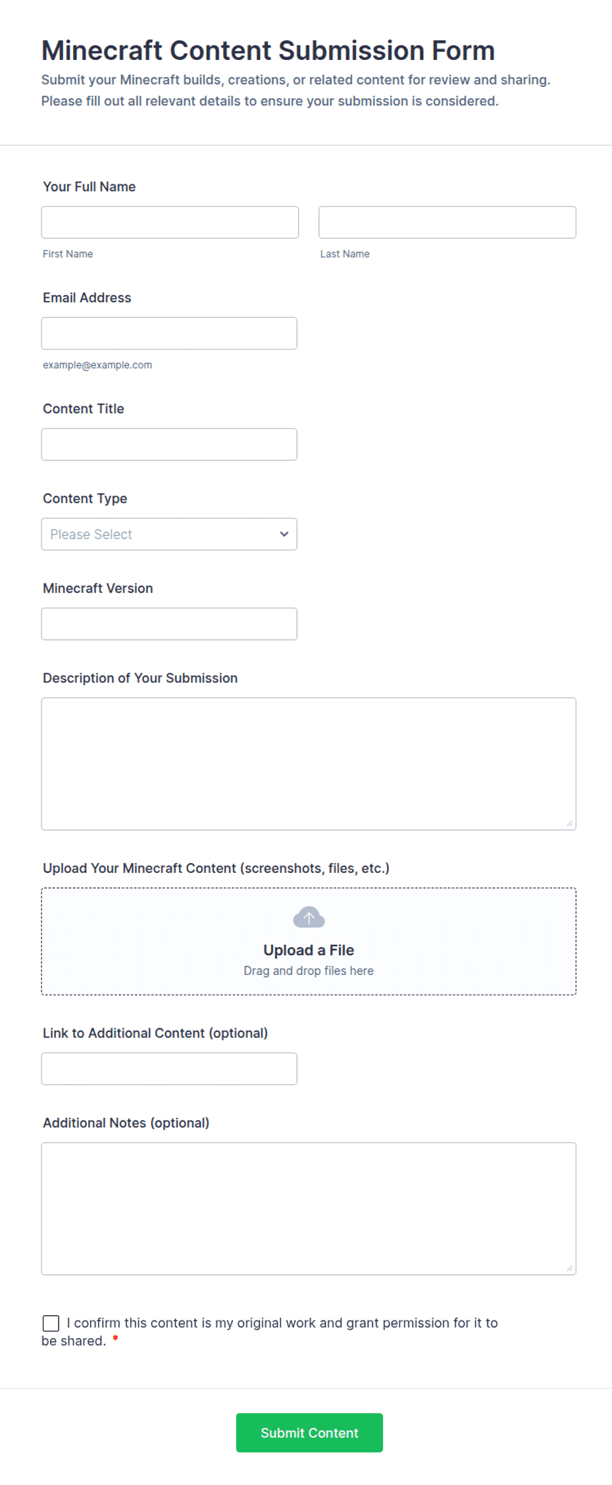Viewport: 612px width, 1485px height.
Task: Click the Link to Additional Content field
Action: pos(169,1069)
